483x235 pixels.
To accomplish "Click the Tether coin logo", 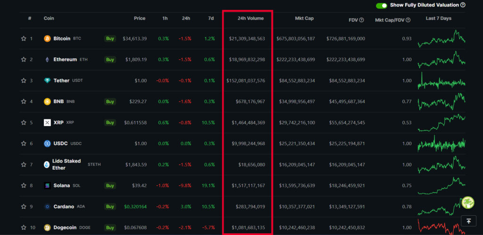I will [47, 81].
